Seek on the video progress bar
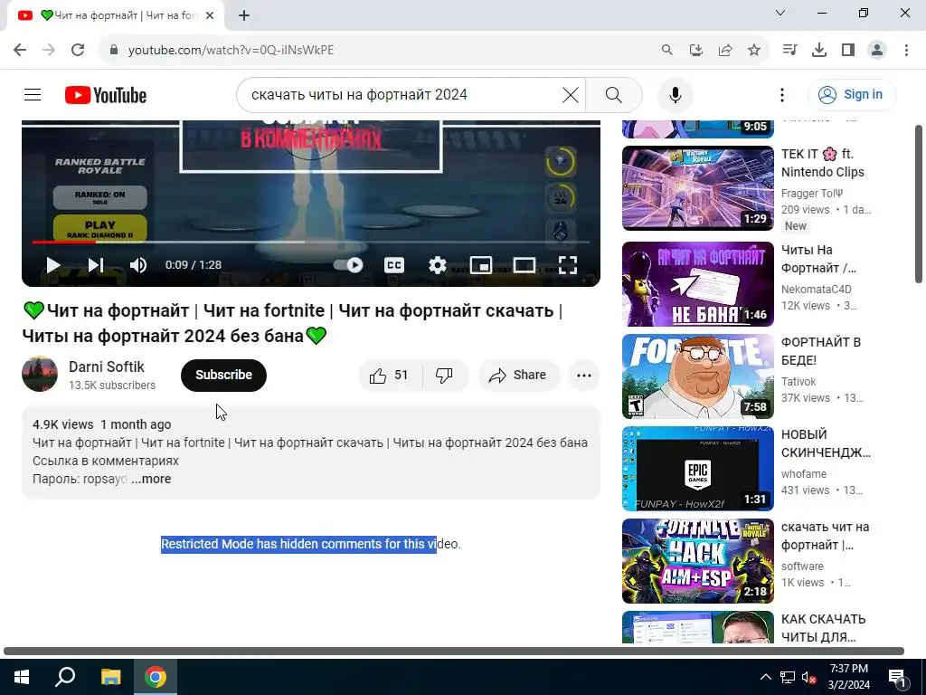 [311, 242]
